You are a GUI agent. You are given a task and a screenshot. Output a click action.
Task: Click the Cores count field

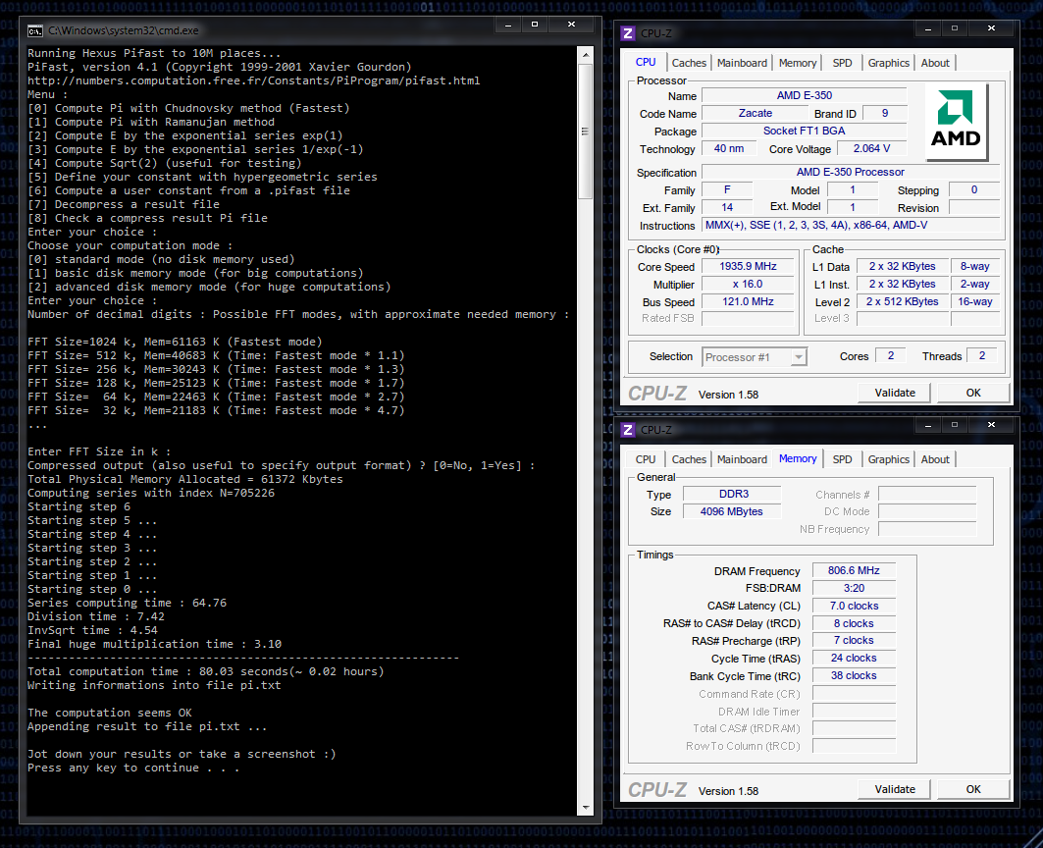click(x=891, y=356)
